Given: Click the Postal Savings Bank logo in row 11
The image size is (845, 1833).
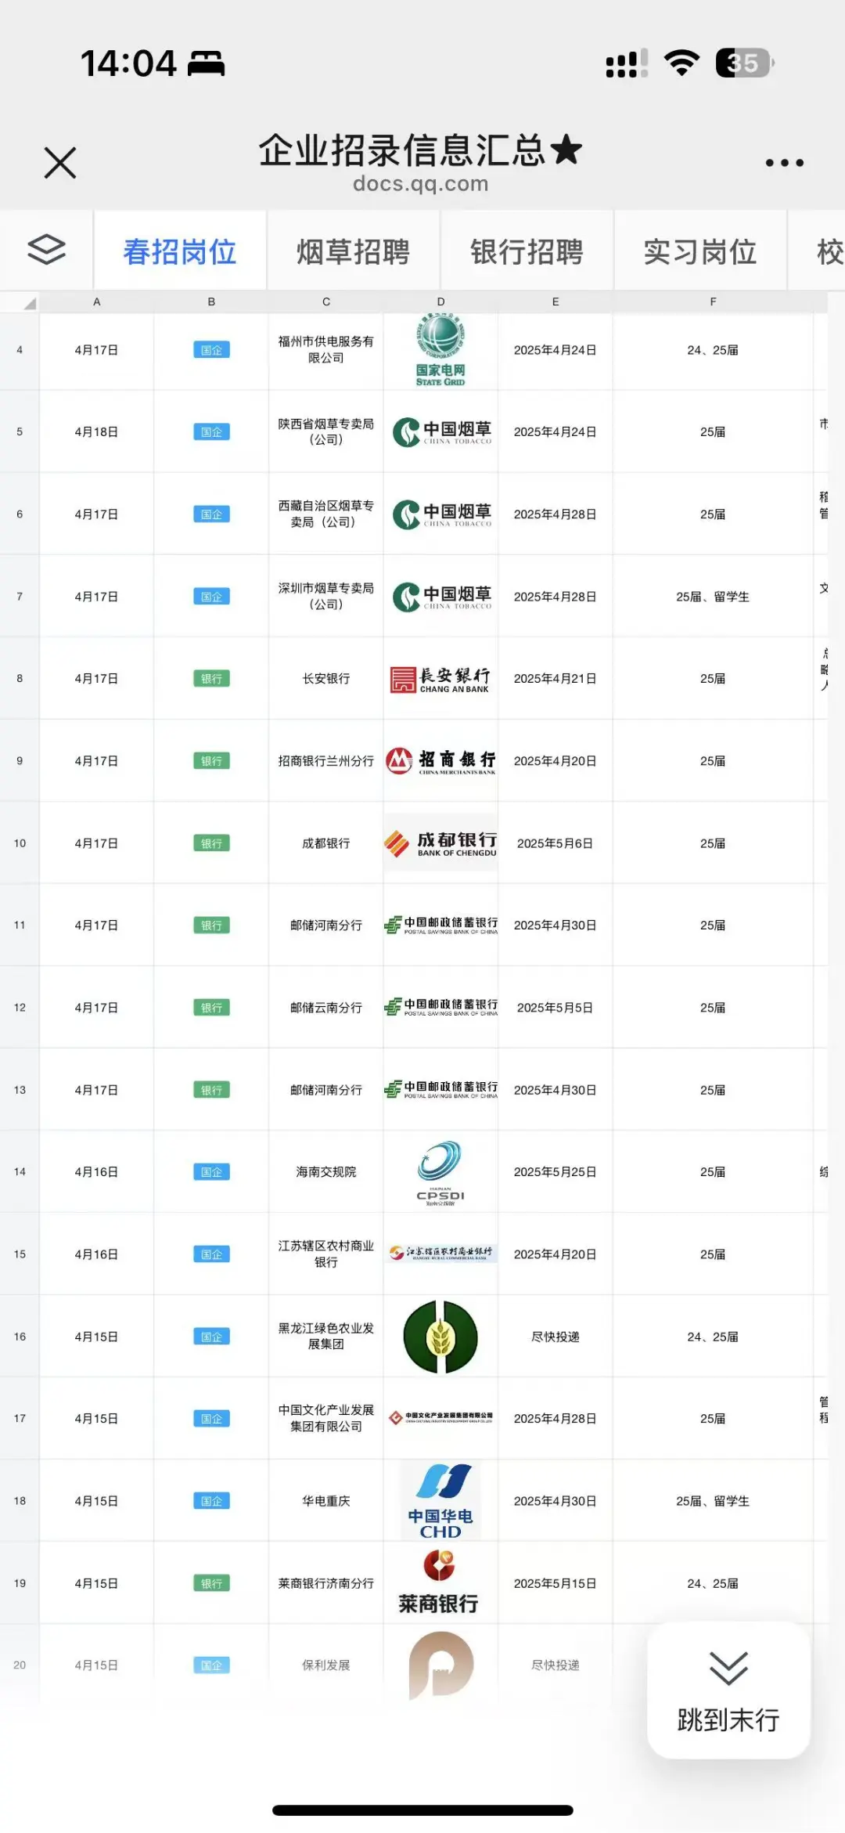Looking at the screenshot, I should point(440,926).
